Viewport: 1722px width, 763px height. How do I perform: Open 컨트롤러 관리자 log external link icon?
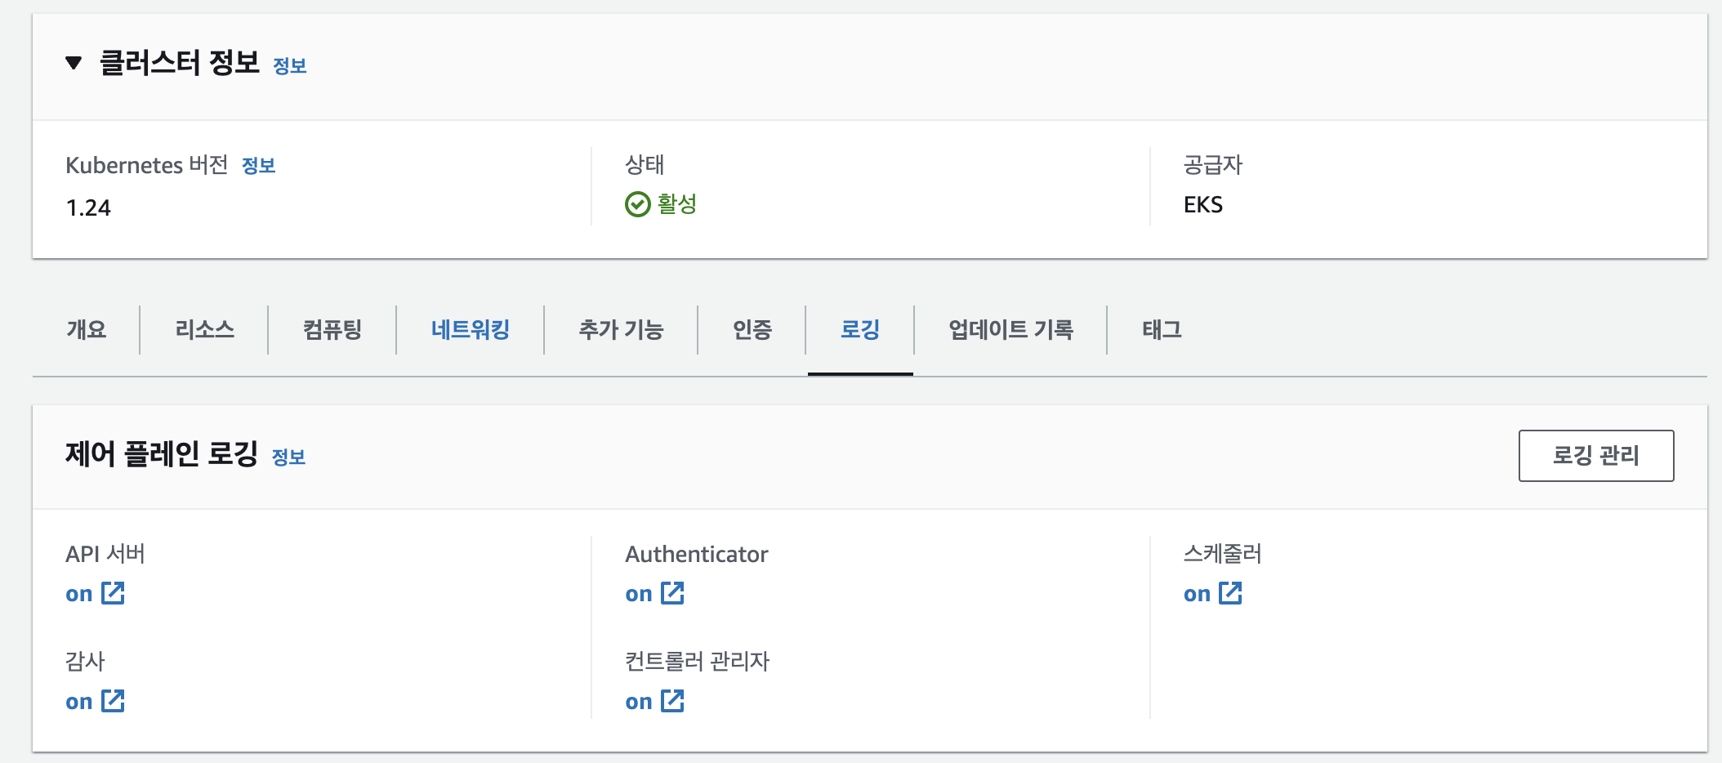(672, 701)
